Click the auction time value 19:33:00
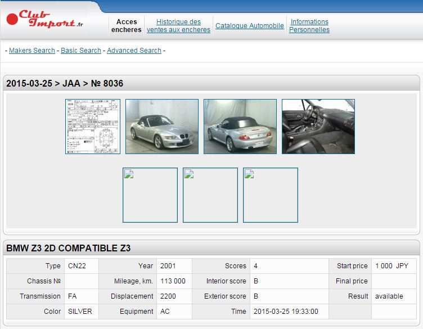Image resolution: width=423 pixels, height=329 pixels. [x=285, y=312]
